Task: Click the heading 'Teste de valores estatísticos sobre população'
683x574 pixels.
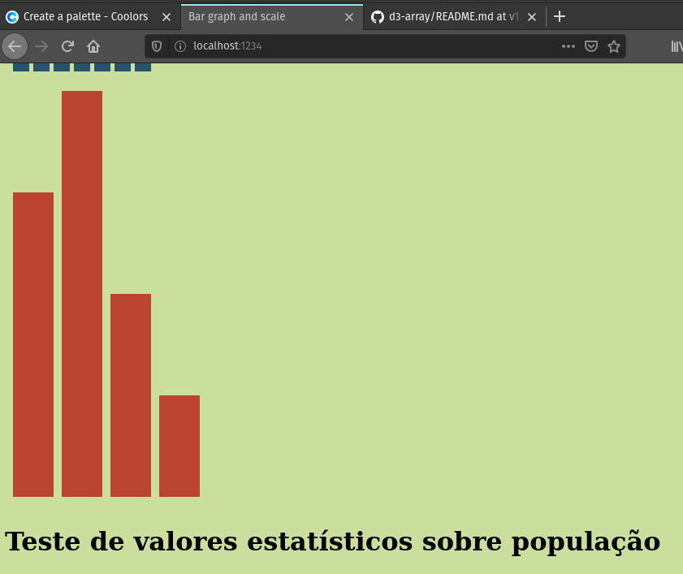Action: [332, 542]
